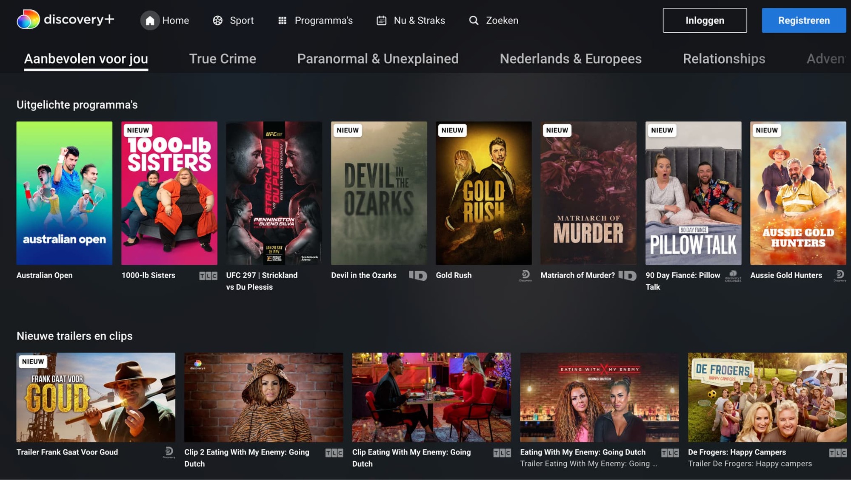Switch to the Relationships tab

(724, 59)
